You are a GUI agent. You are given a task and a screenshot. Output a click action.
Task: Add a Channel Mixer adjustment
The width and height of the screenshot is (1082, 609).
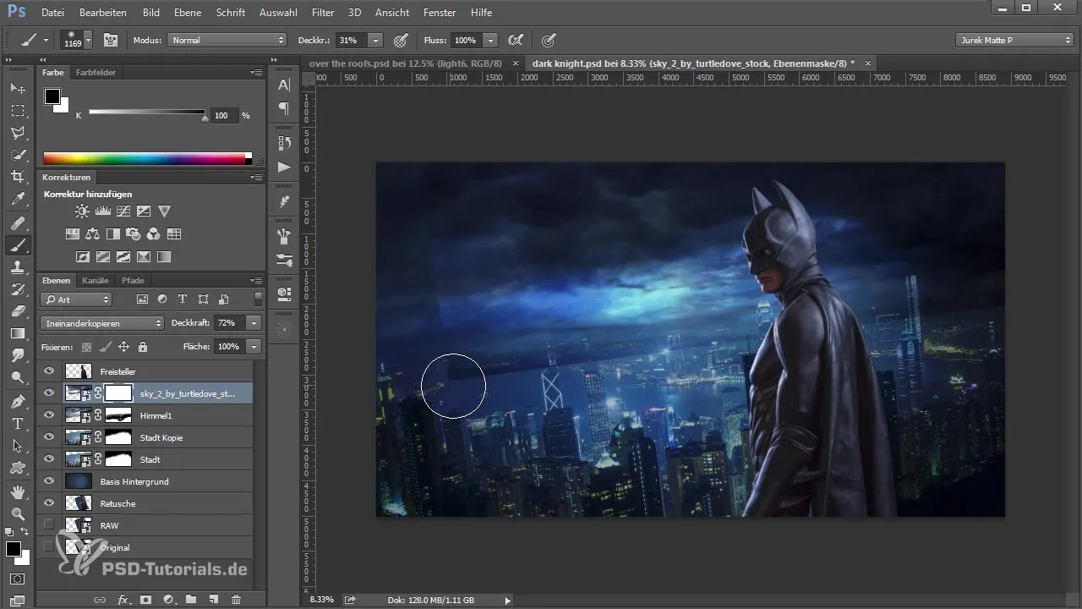tap(154, 234)
